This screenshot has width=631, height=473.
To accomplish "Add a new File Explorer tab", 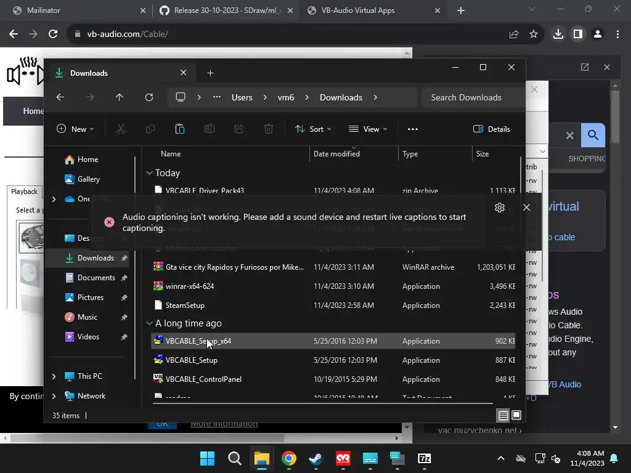I will click(211, 73).
